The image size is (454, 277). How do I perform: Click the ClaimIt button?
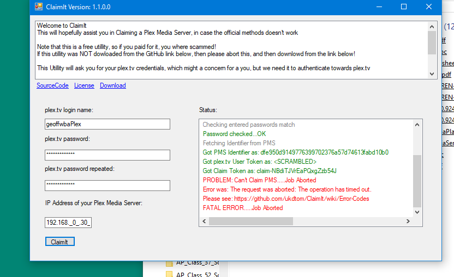pyautogui.click(x=59, y=242)
